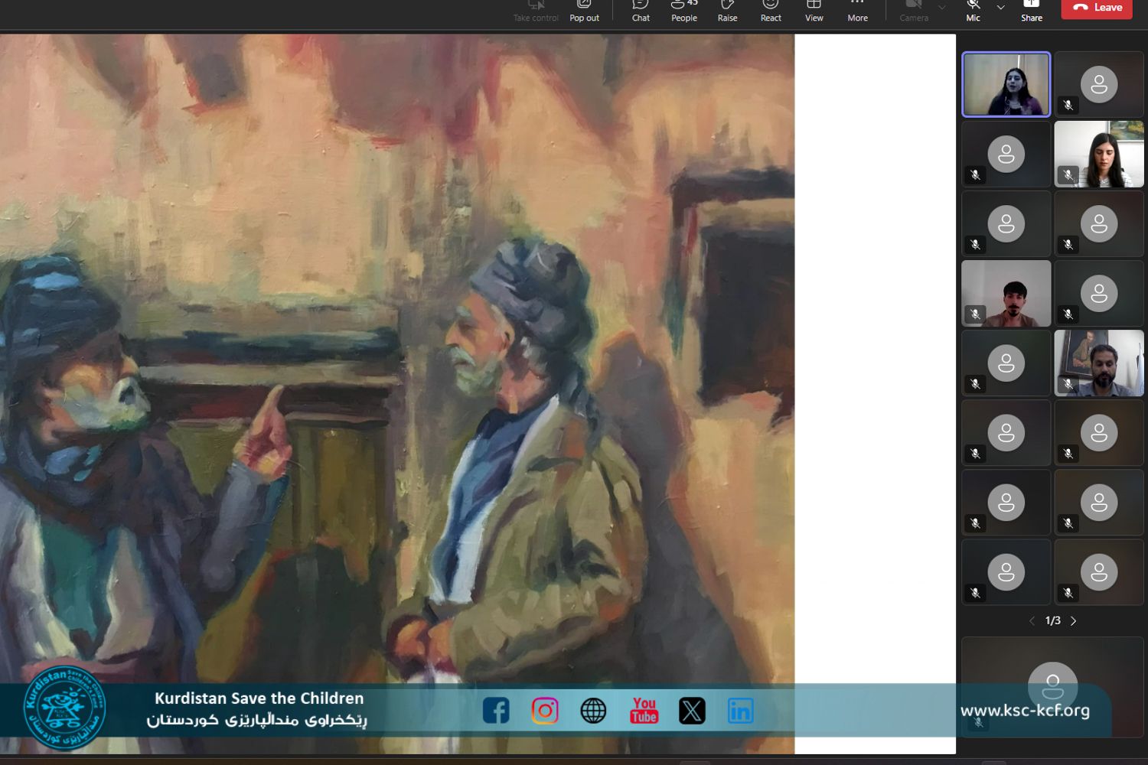This screenshot has height=765, width=1148.
Task: Click the YouTube icon in the banner
Action: click(x=644, y=711)
